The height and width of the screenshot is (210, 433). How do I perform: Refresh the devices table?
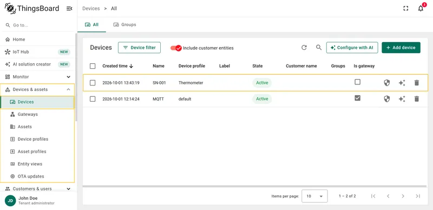304,48
